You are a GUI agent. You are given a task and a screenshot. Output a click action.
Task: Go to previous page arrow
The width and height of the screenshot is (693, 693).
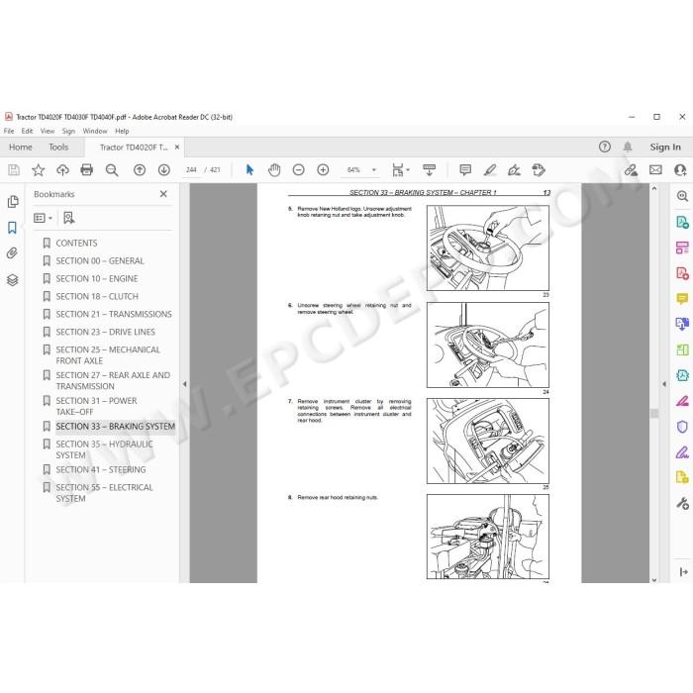pos(140,169)
